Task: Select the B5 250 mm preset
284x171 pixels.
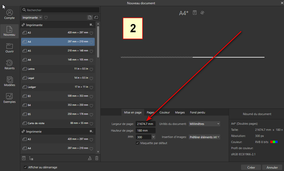Action: click(58, 114)
